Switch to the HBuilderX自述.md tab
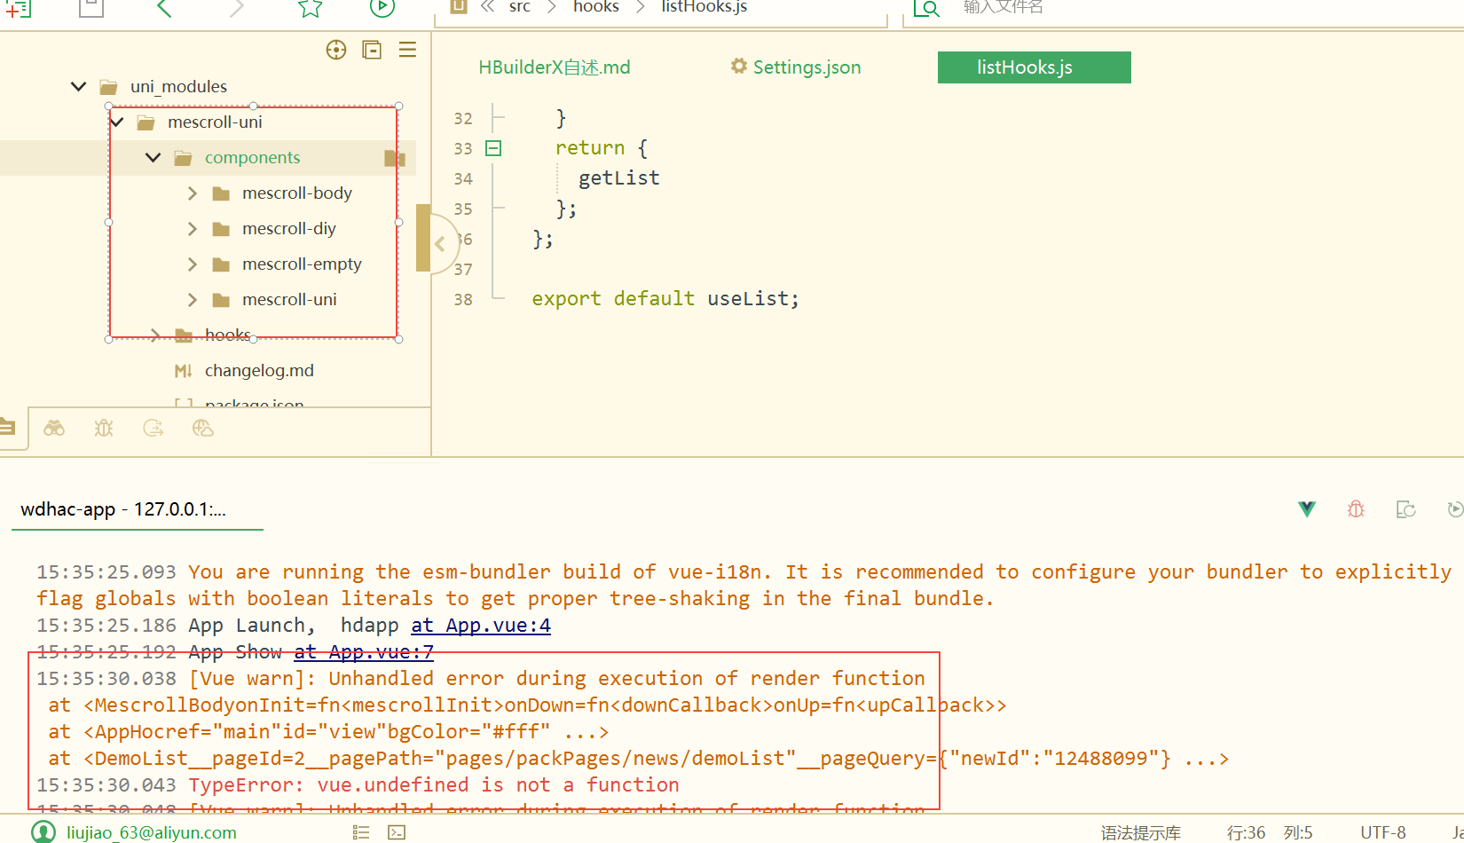 tap(554, 67)
